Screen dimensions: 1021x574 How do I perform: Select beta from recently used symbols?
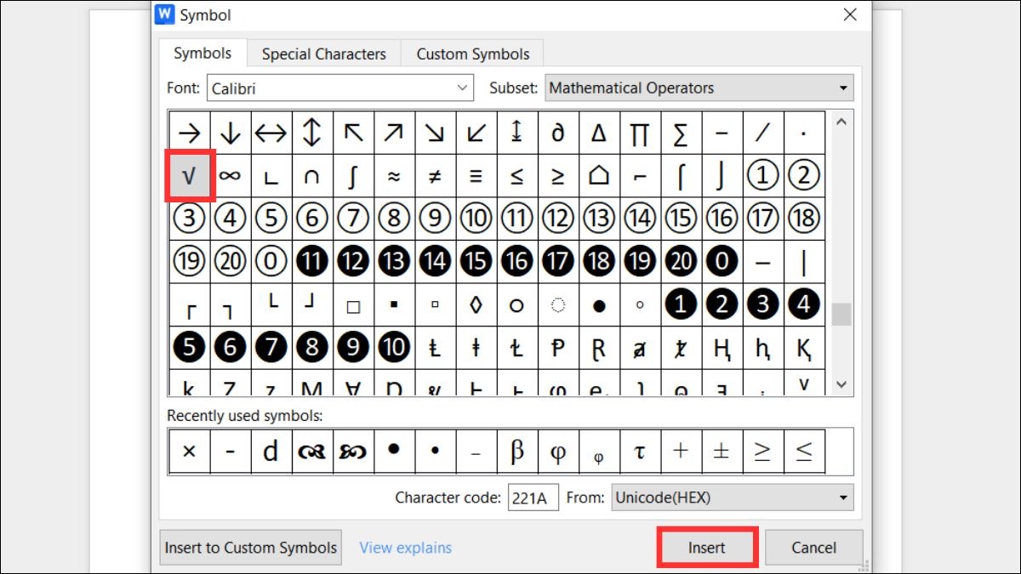click(516, 451)
